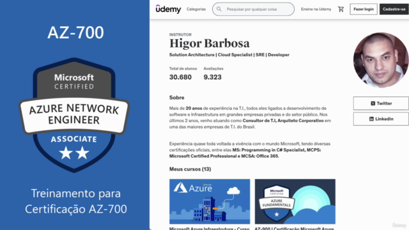This screenshot has height=230, width=409.
Task: Click the AZ-700 slide title
Action: pos(75,33)
